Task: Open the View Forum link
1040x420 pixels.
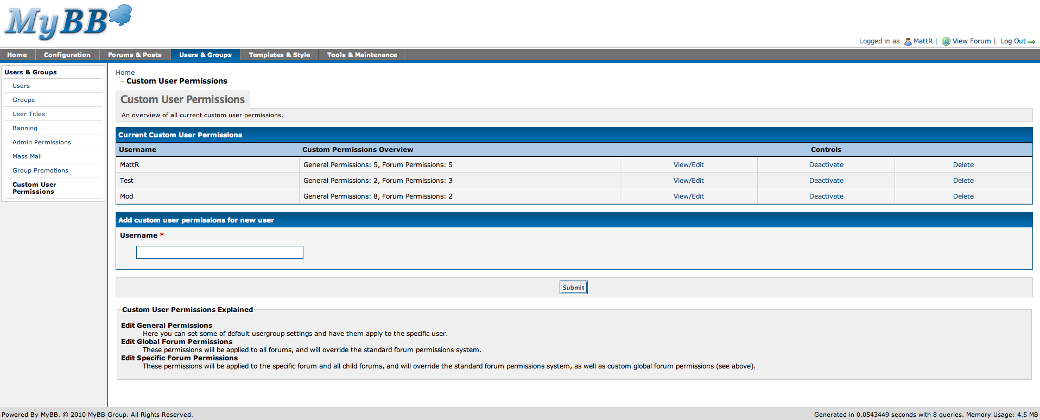Action: coord(971,41)
